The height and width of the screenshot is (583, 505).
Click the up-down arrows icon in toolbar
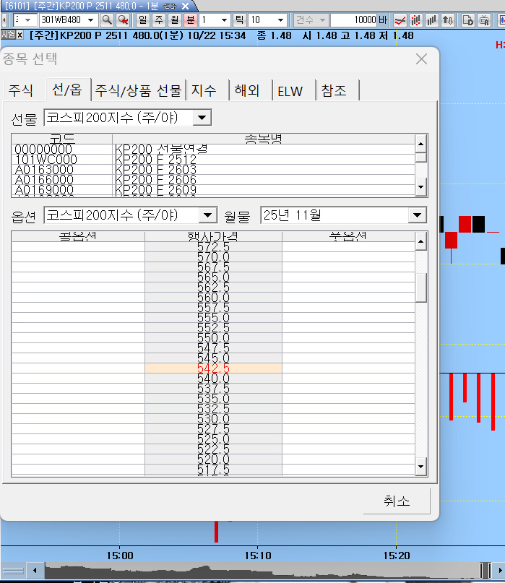pyautogui.click(x=448, y=20)
